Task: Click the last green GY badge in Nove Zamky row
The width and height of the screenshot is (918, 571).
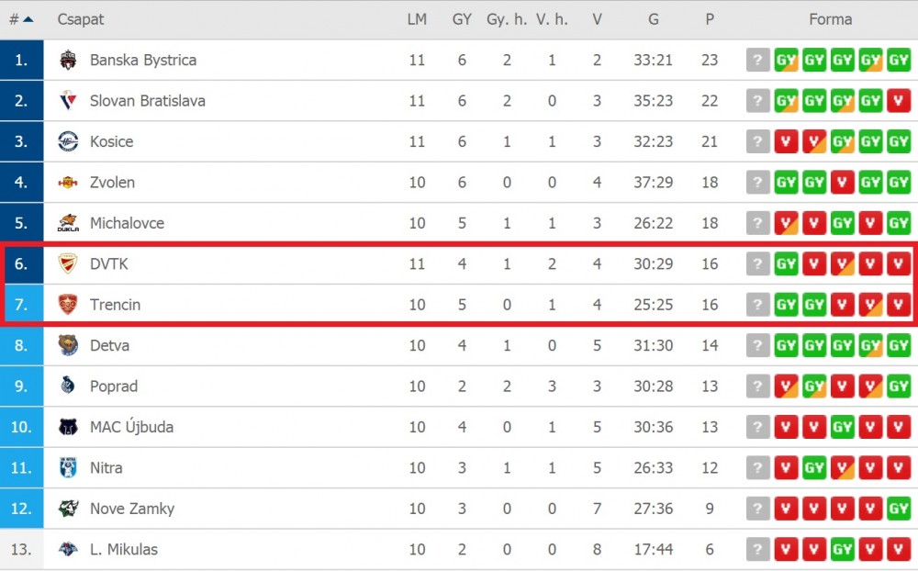Action: tap(898, 509)
